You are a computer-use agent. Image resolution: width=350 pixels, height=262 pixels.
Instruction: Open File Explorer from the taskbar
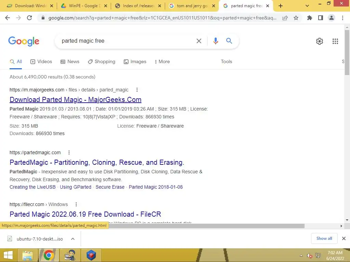(x=27, y=255)
